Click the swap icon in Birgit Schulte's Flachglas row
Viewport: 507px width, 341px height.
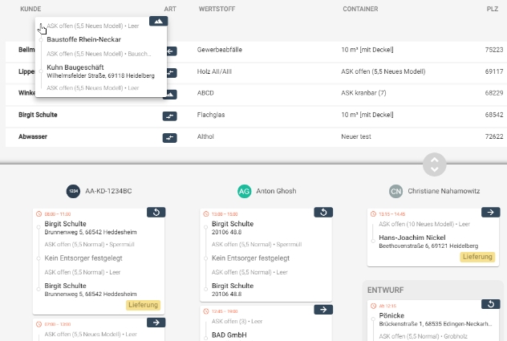click(170, 116)
